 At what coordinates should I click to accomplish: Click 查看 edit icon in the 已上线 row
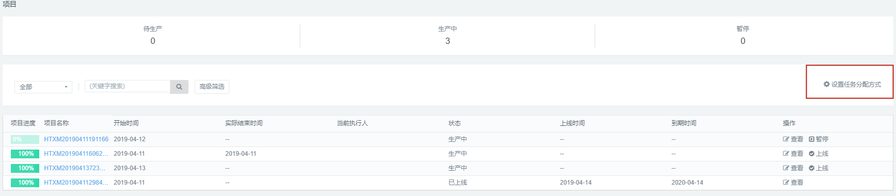(786, 183)
